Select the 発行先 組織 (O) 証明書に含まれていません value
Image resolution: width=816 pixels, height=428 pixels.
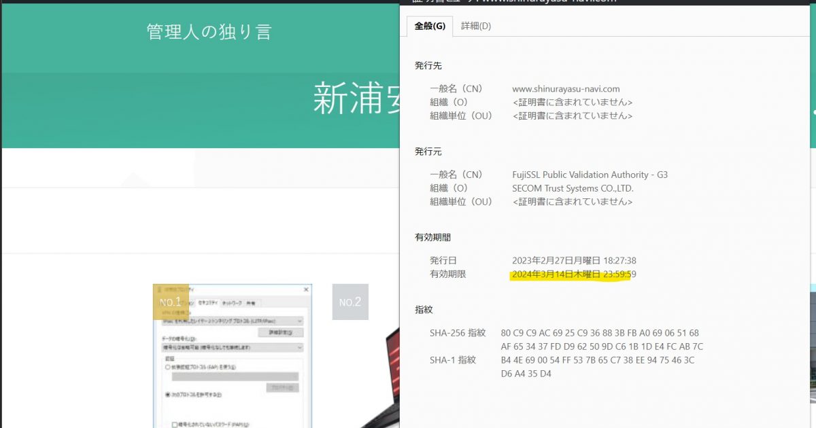573,103
